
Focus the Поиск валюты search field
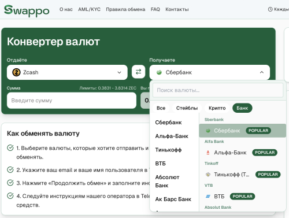tap(218, 90)
